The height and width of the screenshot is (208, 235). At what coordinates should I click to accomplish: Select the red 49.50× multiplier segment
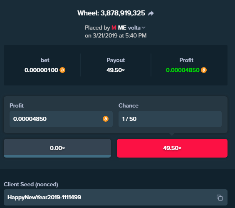pyautogui.click(x=172, y=148)
